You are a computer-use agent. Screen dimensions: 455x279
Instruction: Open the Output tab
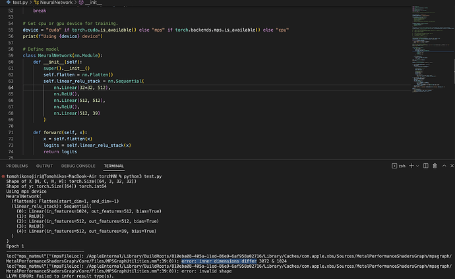click(44, 166)
